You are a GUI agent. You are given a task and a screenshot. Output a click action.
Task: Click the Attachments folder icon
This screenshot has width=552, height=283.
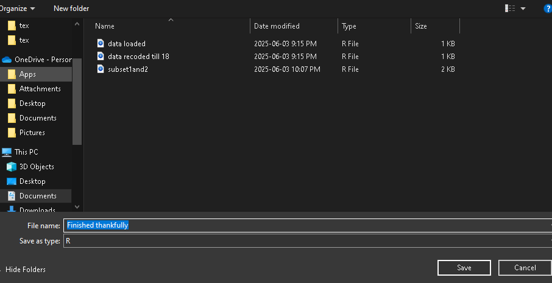pyautogui.click(x=12, y=89)
